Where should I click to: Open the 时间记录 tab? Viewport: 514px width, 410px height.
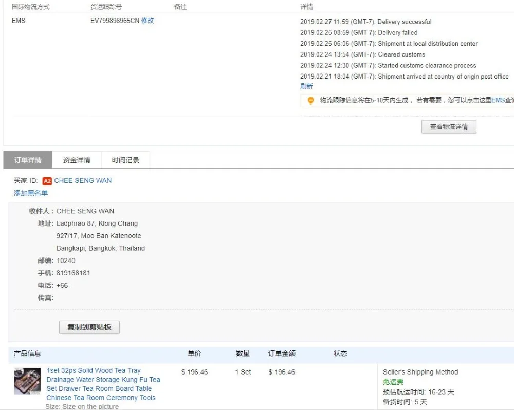coord(125,160)
